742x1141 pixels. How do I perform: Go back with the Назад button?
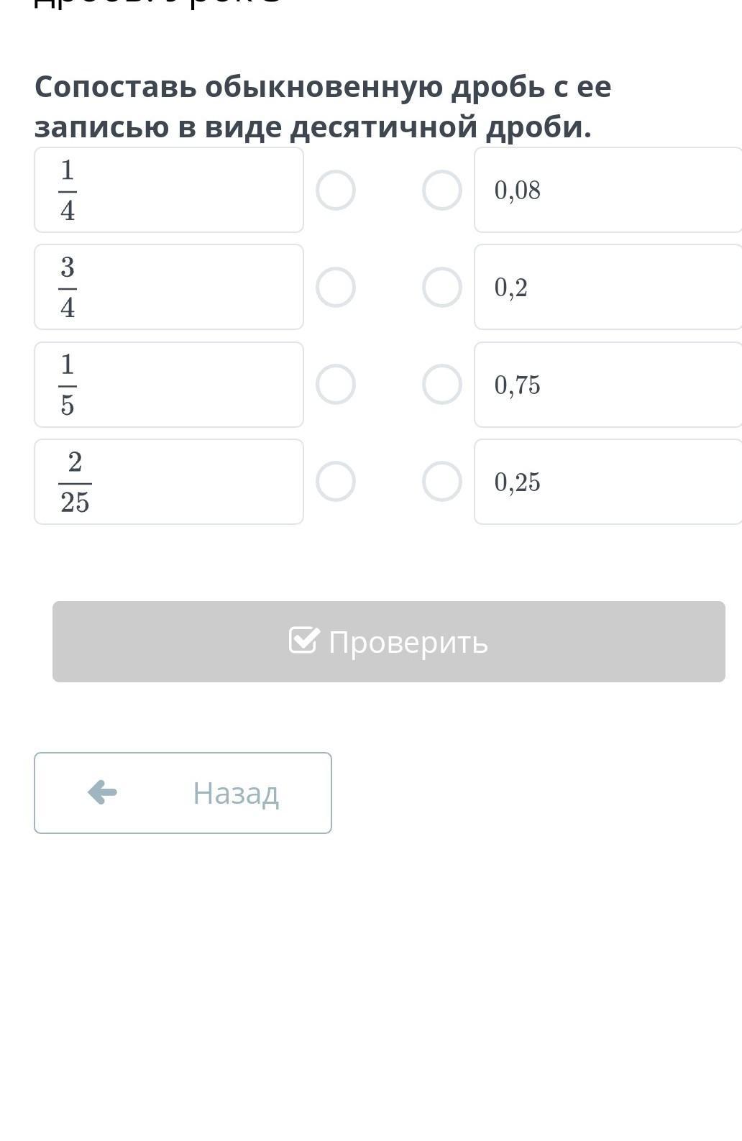click(x=183, y=793)
